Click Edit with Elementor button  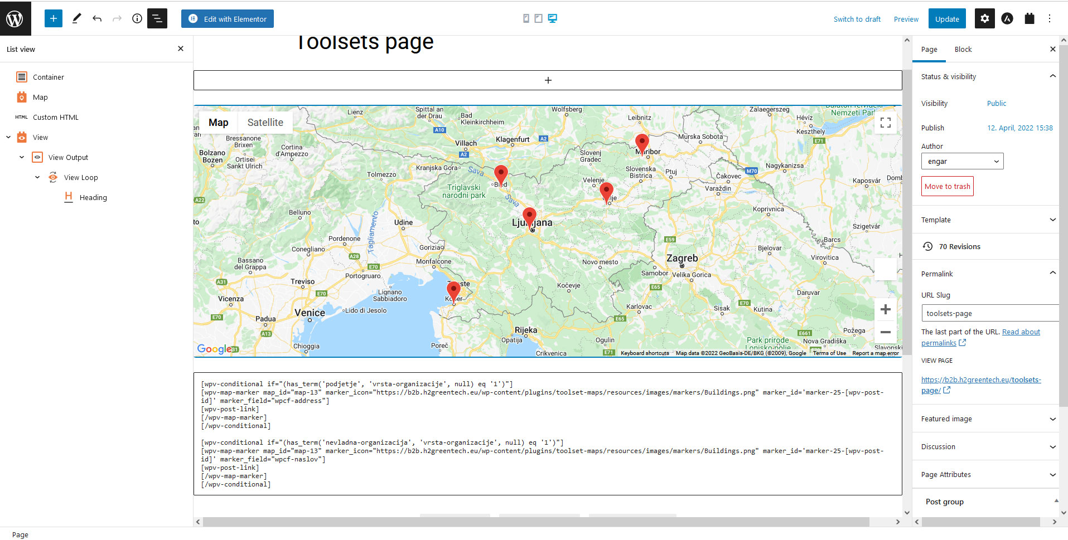(228, 18)
